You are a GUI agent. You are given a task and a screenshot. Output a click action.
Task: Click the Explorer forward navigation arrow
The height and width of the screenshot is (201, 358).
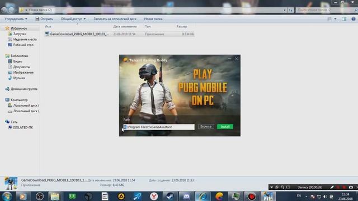point(11,10)
